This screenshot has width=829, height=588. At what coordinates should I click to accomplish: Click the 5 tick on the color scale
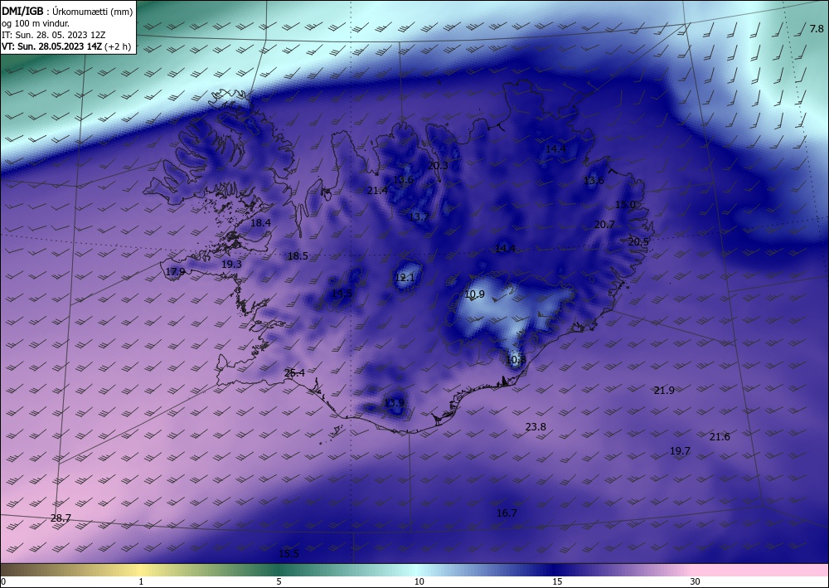(279, 581)
